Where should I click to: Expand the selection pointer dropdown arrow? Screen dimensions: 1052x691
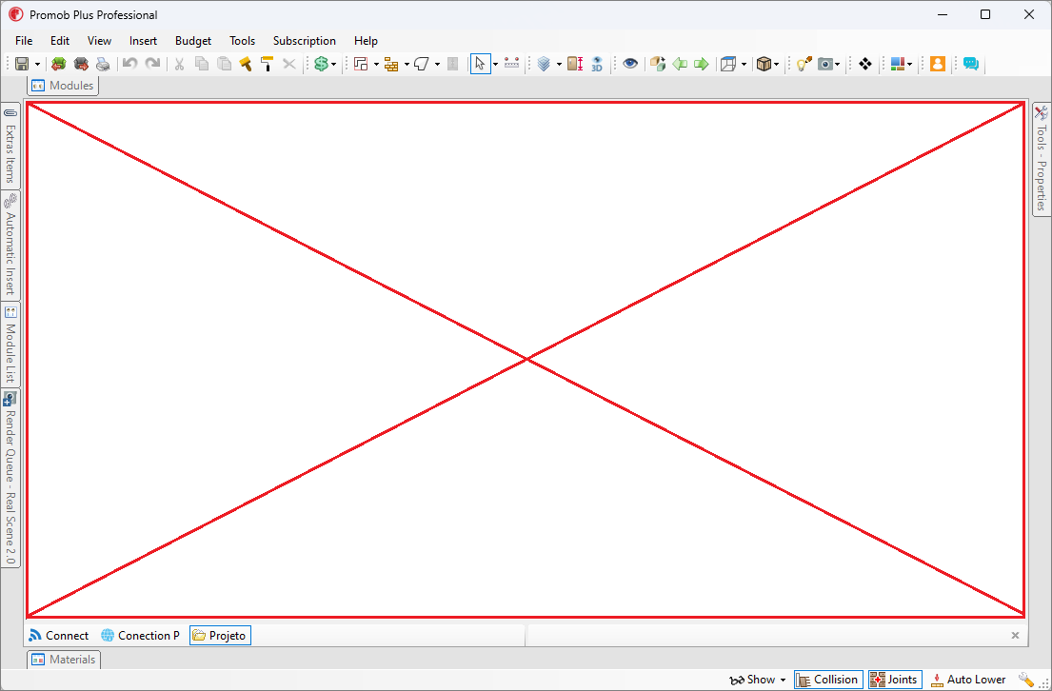pyautogui.click(x=495, y=65)
